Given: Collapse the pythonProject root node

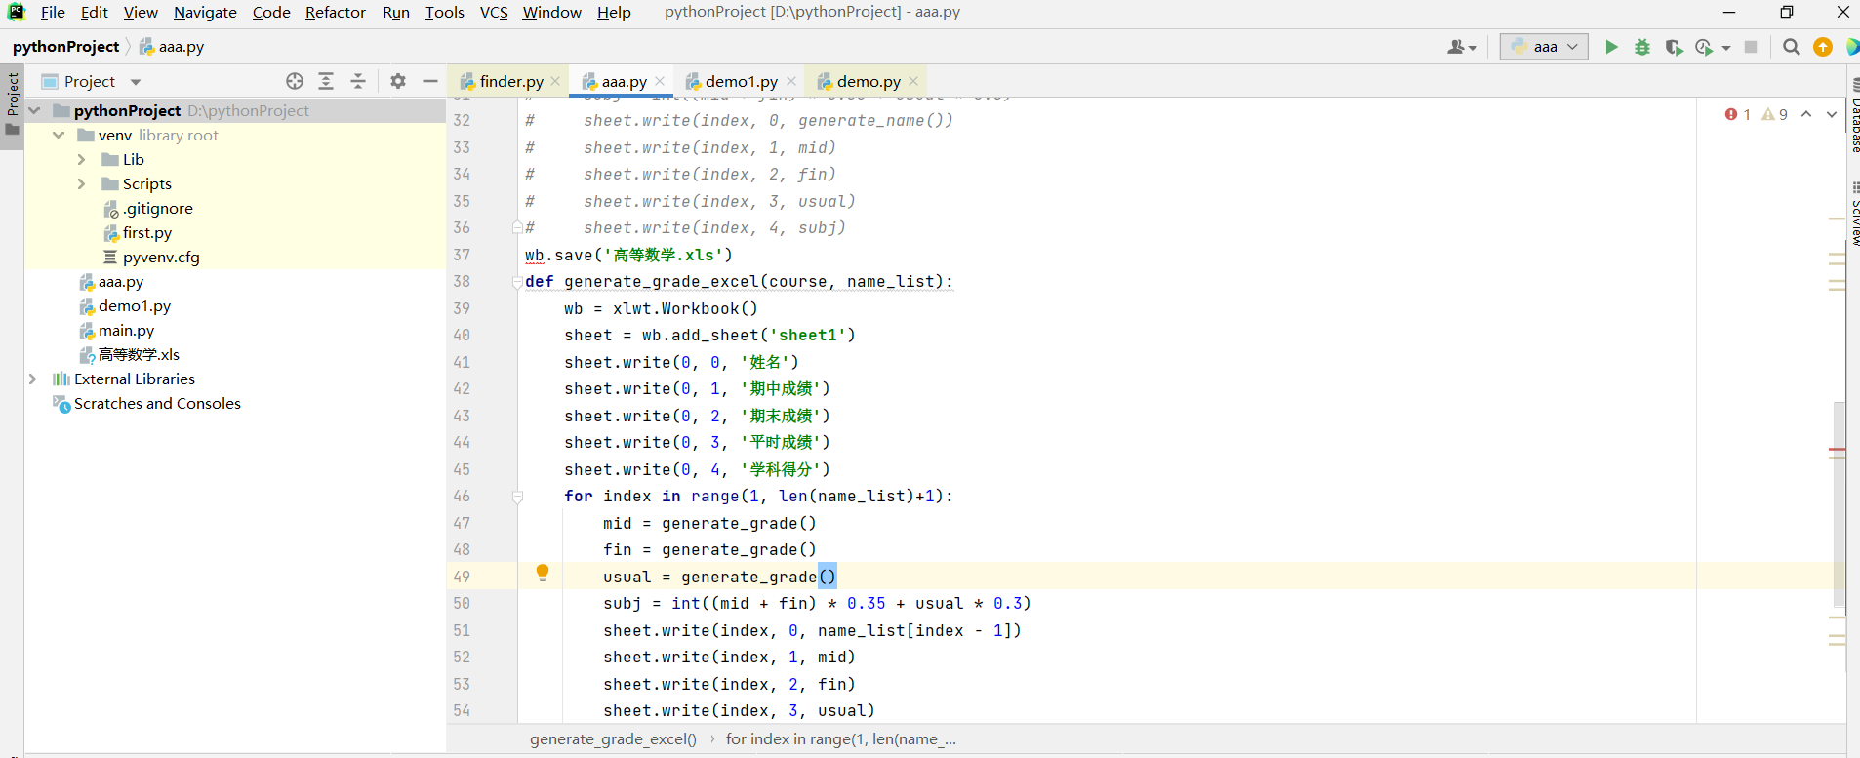Looking at the screenshot, I should click(x=35, y=110).
